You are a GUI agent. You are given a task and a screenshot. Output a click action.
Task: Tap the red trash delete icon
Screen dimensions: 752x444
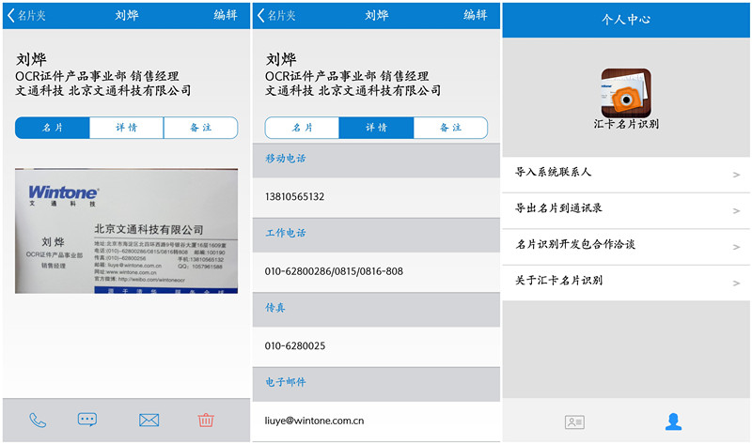206,420
